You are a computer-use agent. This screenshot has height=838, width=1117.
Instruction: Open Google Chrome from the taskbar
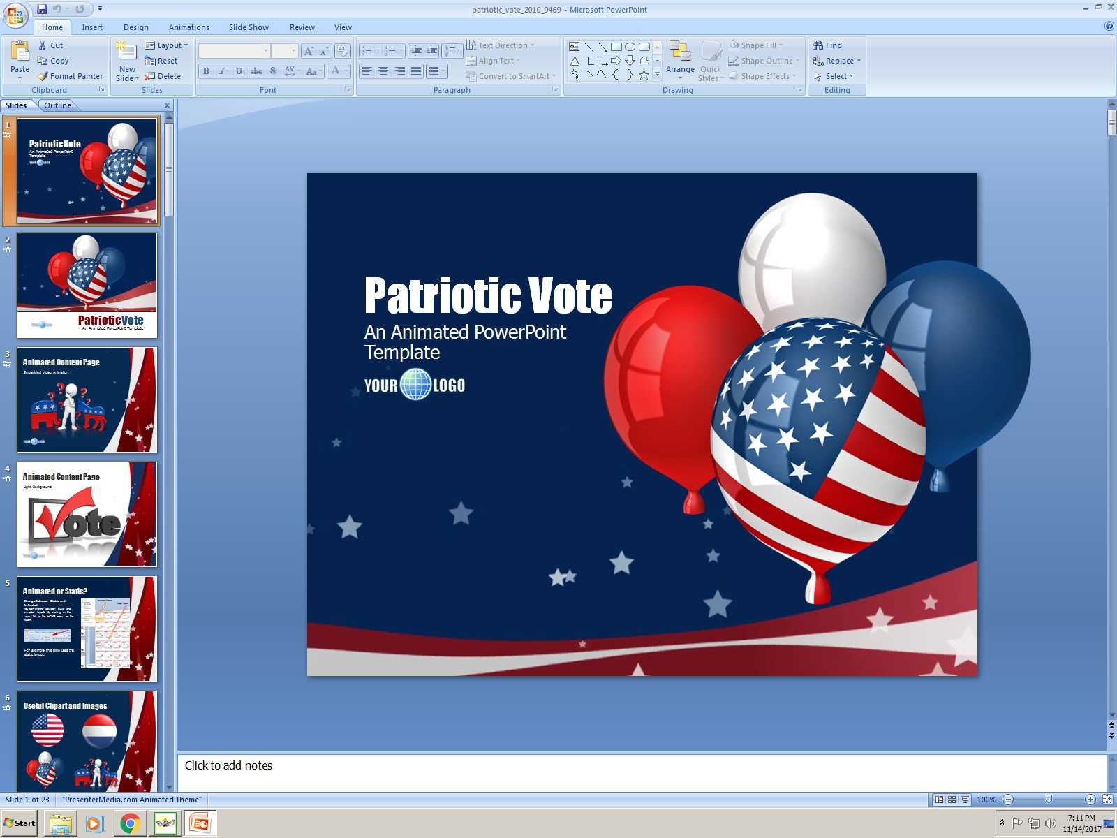pyautogui.click(x=130, y=823)
